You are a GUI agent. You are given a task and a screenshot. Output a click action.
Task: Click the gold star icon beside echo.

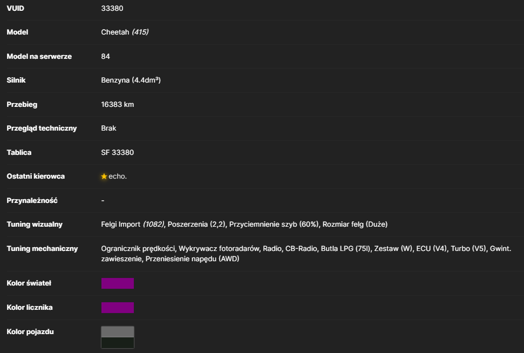[x=104, y=176]
